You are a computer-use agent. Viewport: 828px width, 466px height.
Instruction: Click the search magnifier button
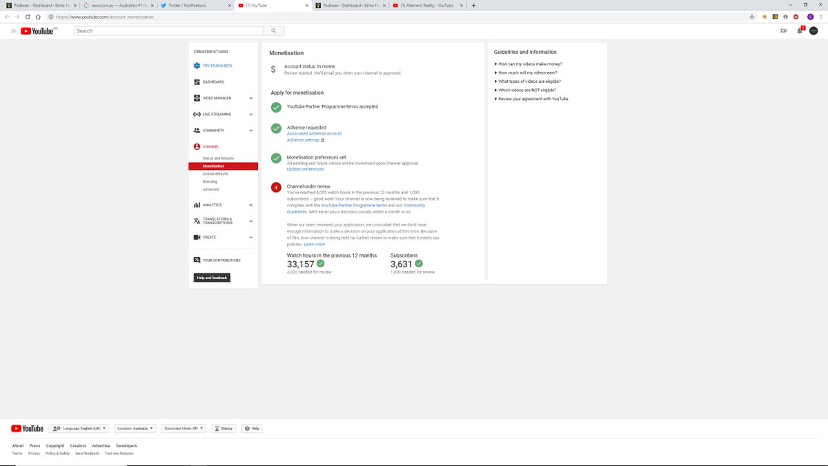click(x=274, y=31)
